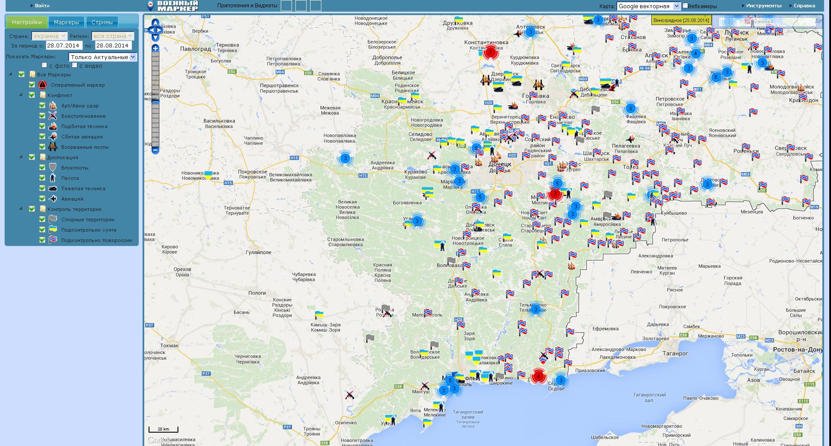This screenshot has height=446, width=831.
Task: Click the Военный Маркер logo
Action: pos(173,6)
